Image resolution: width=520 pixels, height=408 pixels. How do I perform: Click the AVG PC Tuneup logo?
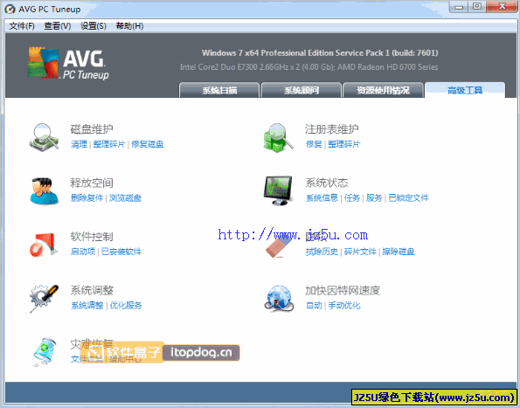(x=68, y=63)
